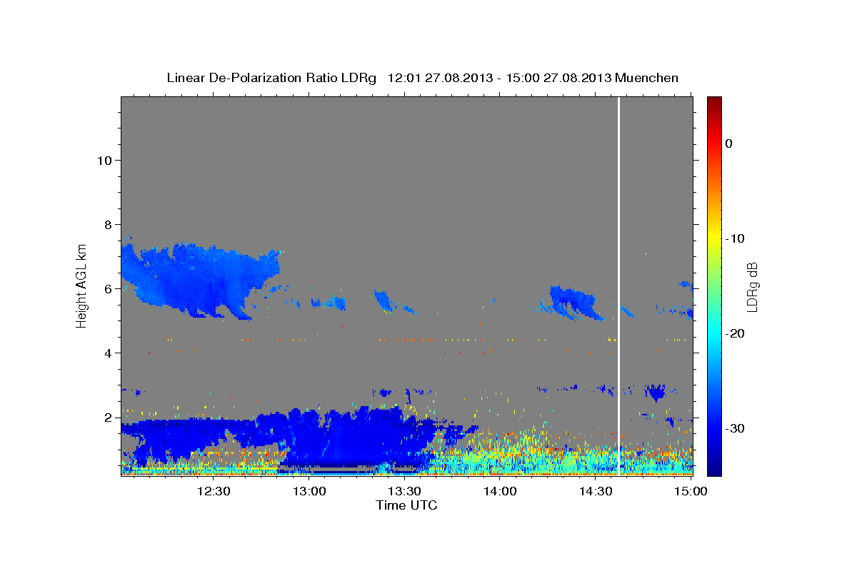Screen dimensions: 857x571
Task: Click the height axis label 4
Action: [107, 353]
